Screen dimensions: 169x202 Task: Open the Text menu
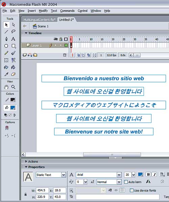tap(54, 11)
